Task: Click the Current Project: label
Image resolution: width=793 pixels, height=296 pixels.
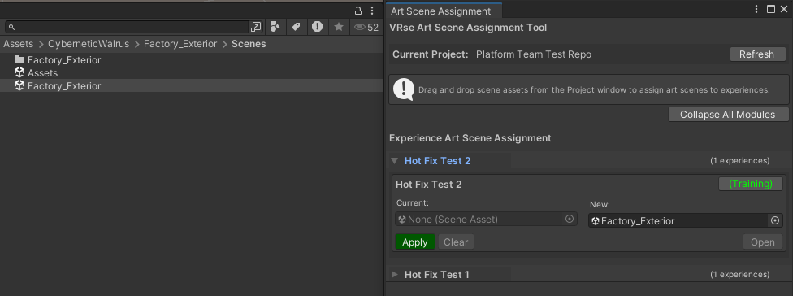Action: click(431, 54)
